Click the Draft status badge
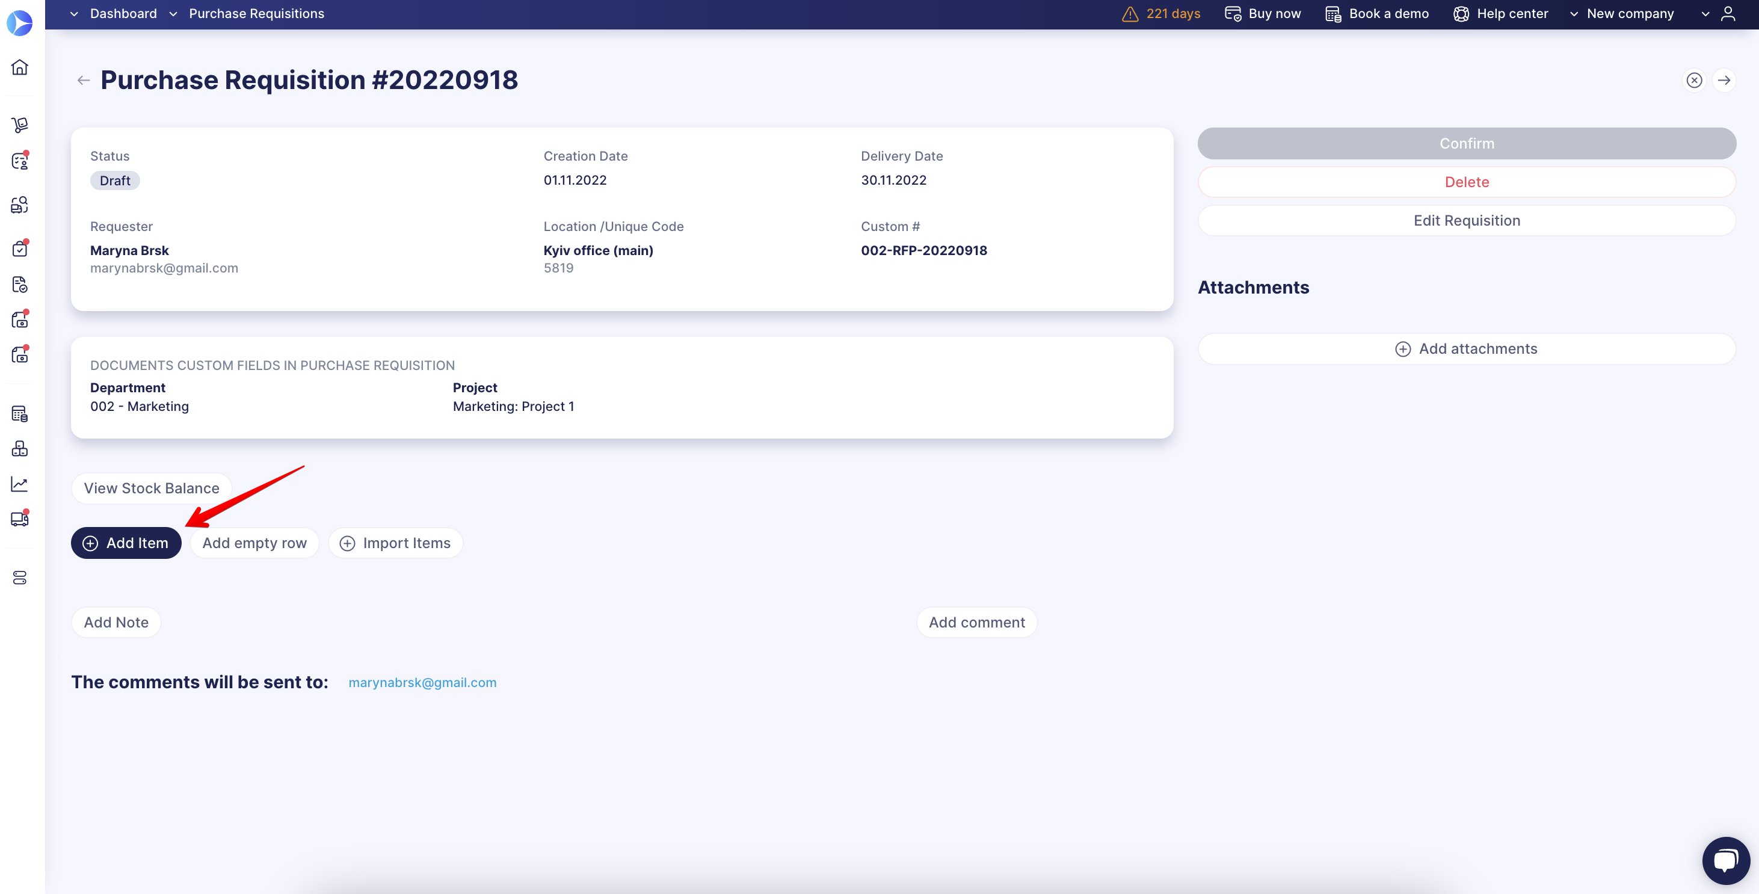The width and height of the screenshot is (1759, 894). 115,181
